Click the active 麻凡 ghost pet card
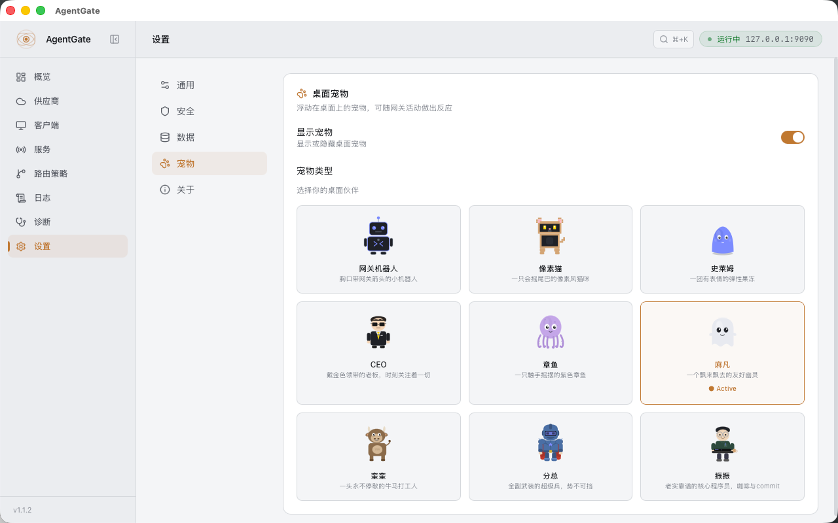This screenshot has height=523, width=838. click(x=722, y=353)
